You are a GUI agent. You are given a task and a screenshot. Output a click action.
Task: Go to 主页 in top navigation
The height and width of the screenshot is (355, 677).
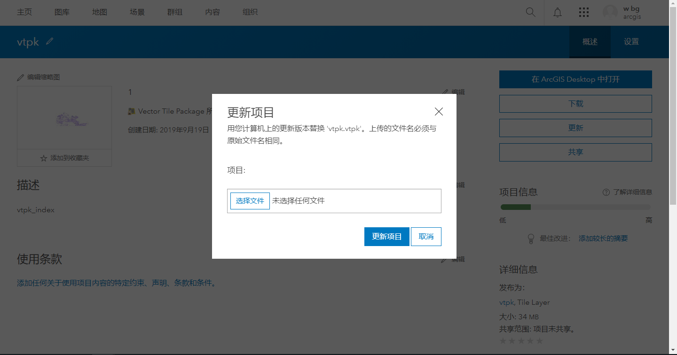tap(24, 12)
